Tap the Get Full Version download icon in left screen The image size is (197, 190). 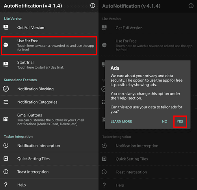coord(6,28)
